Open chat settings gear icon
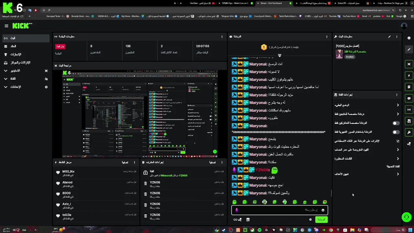Screen dimensions: 414x233 pos(310,219)
